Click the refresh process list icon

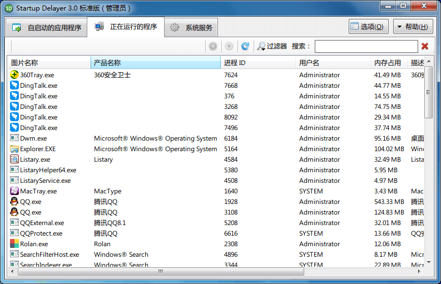[x=245, y=46]
